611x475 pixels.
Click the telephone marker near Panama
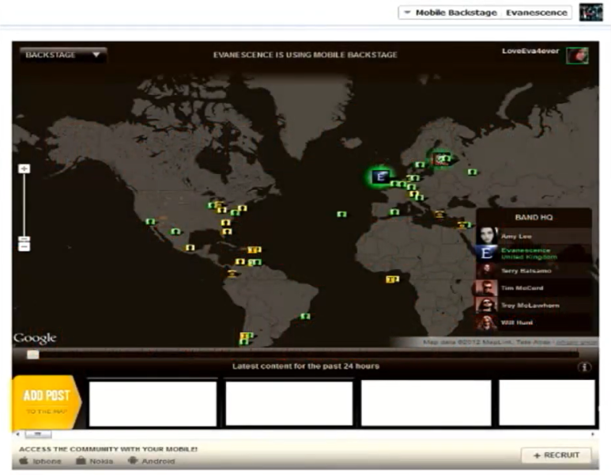(x=232, y=273)
